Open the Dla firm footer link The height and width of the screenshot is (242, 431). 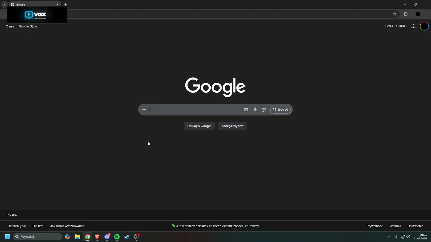pyautogui.click(x=38, y=226)
